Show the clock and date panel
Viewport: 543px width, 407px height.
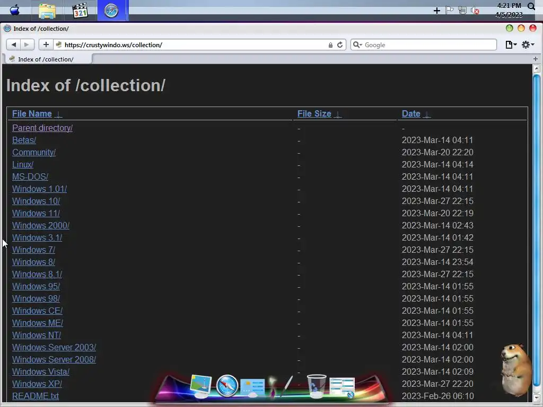pos(509,10)
